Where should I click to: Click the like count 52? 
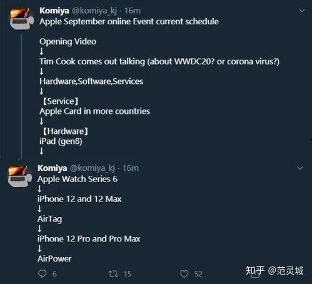click(x=198, y=274)
